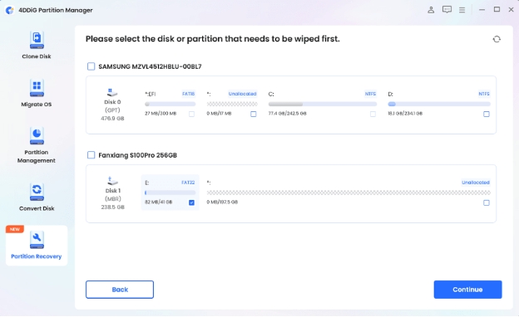Click the E: partition usage bar
Image resolution: width=519 pixels, height=317 pixels.
tap(171, 193)
